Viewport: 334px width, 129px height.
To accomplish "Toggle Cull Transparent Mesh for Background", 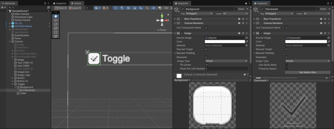I will point(206,28).
